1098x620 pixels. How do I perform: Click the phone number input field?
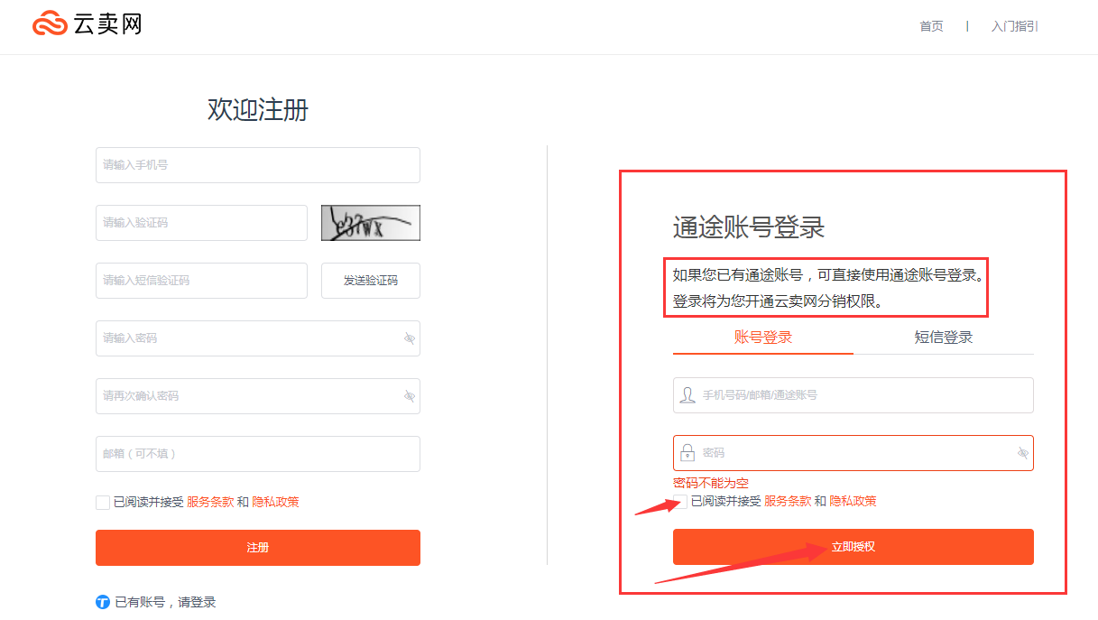257,165
